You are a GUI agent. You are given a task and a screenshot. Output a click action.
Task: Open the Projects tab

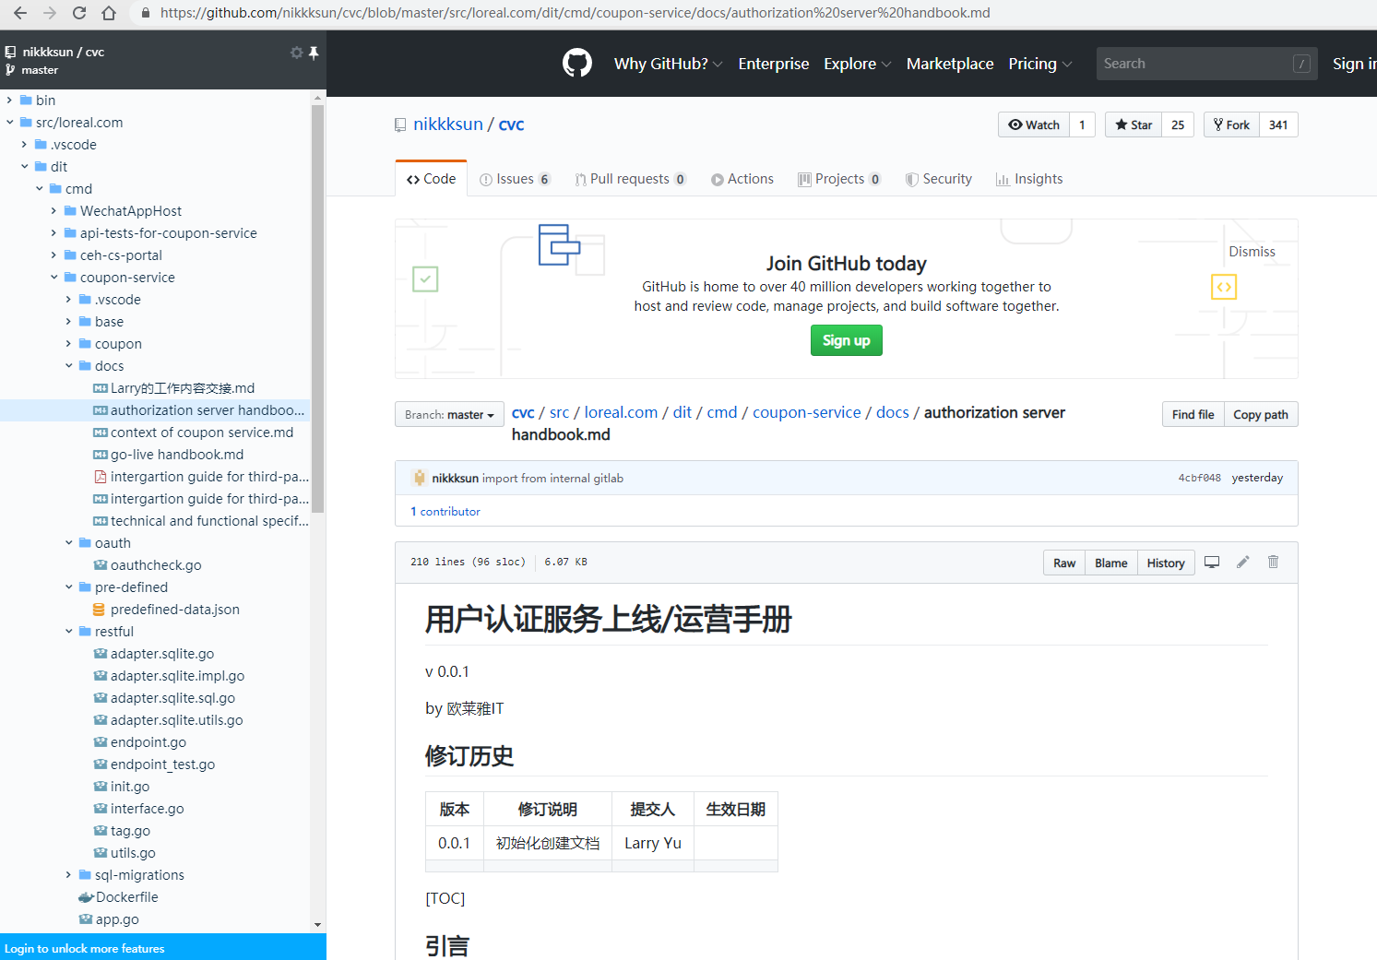click(839, 179)
